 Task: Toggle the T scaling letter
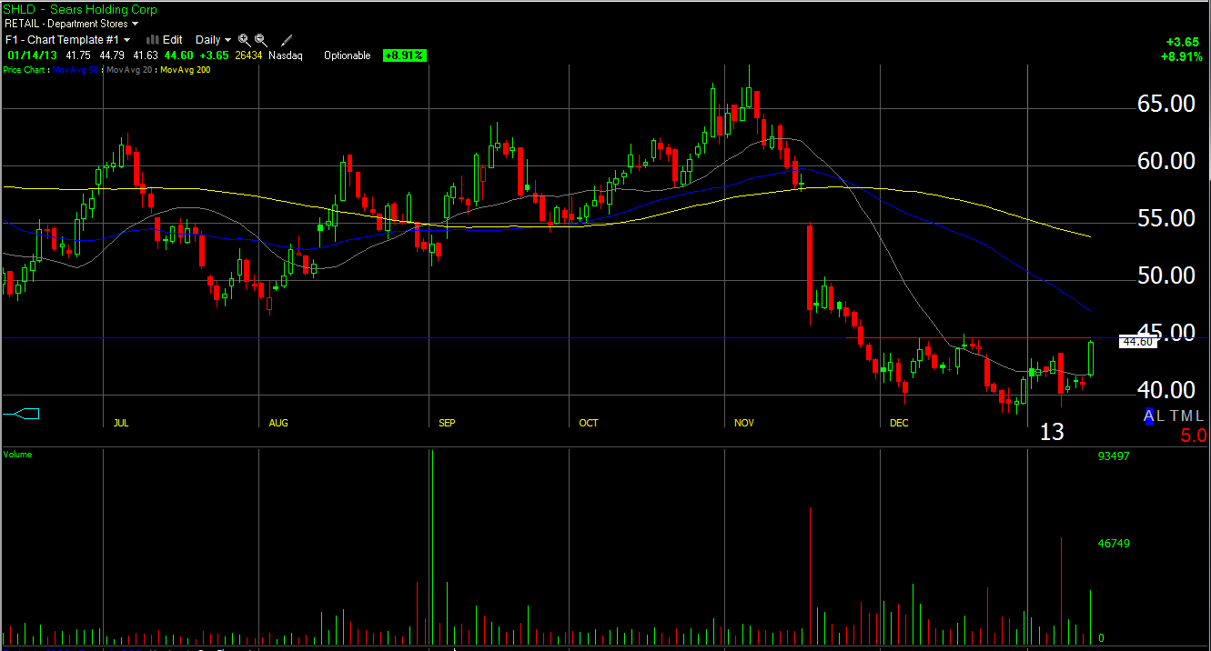[x=1175, y=416]
